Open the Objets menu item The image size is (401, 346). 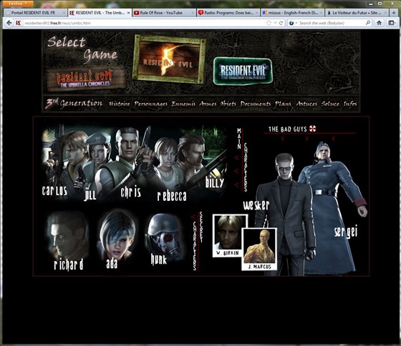pyautogui.click(x=228, y=104)
